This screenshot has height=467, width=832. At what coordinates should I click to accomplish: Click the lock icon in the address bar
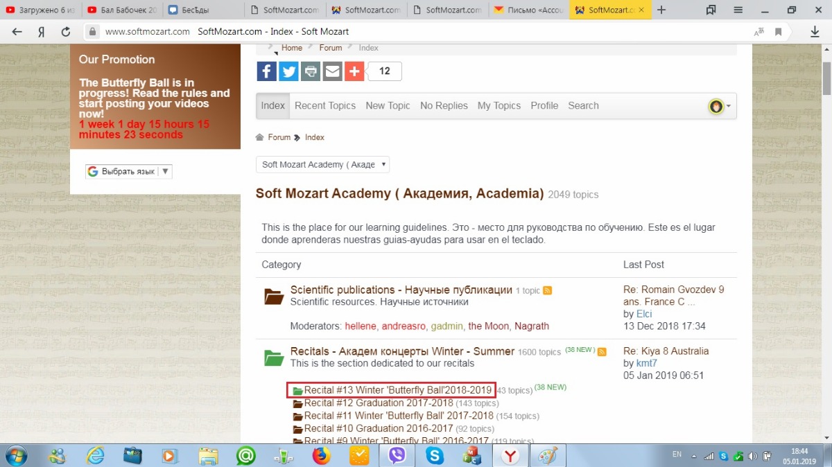pyautogui.click(x=92, y=32)
